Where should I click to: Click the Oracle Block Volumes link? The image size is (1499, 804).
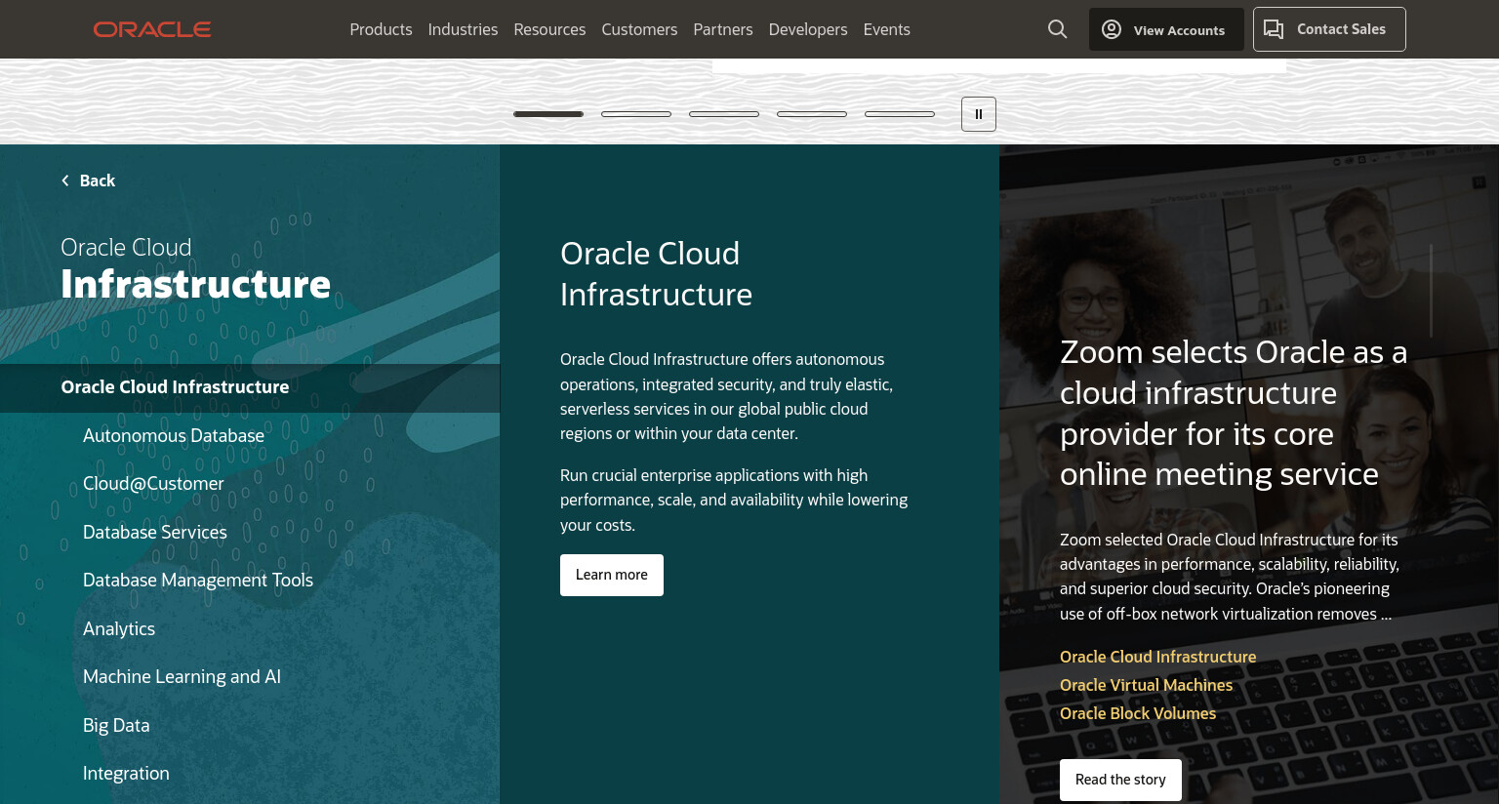click(1138, 713)
